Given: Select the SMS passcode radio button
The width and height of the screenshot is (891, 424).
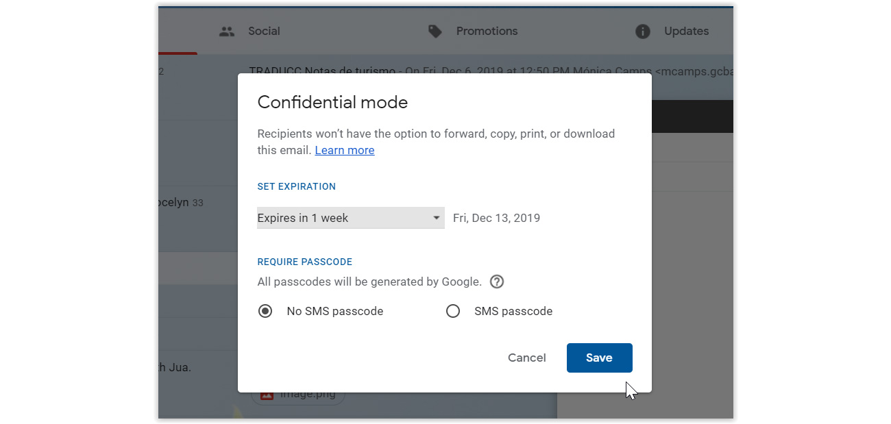Looking at the screenshot, I should (453, 311).
